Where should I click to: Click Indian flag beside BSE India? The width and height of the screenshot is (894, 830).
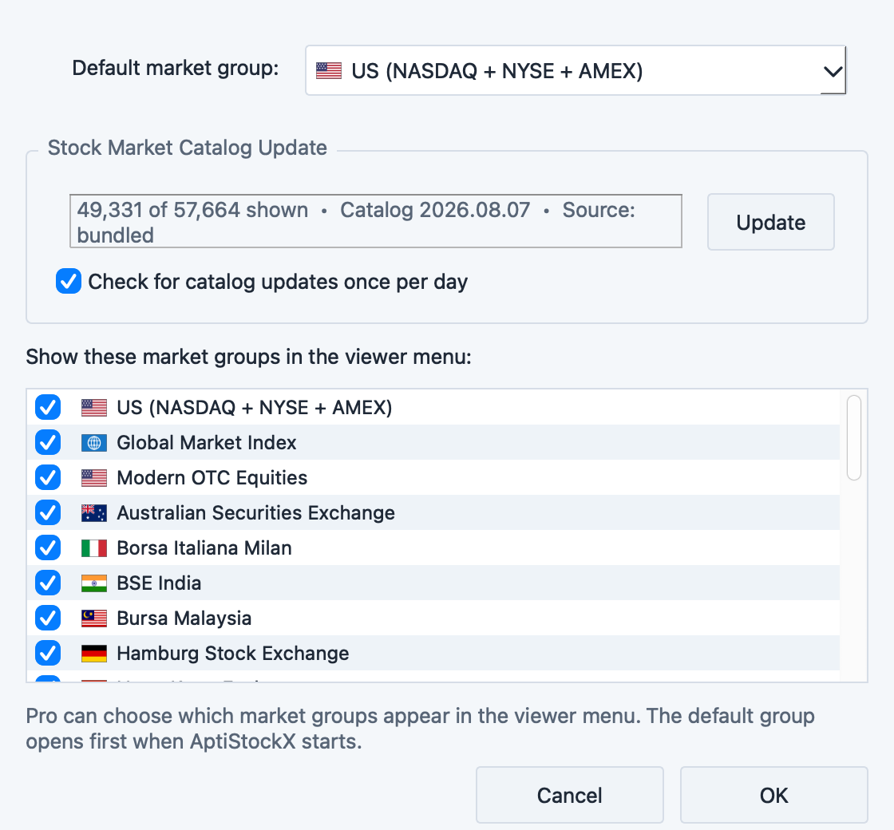pos(94,583)
